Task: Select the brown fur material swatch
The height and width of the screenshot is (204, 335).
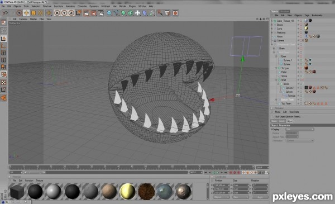Action: coord(146,191)
